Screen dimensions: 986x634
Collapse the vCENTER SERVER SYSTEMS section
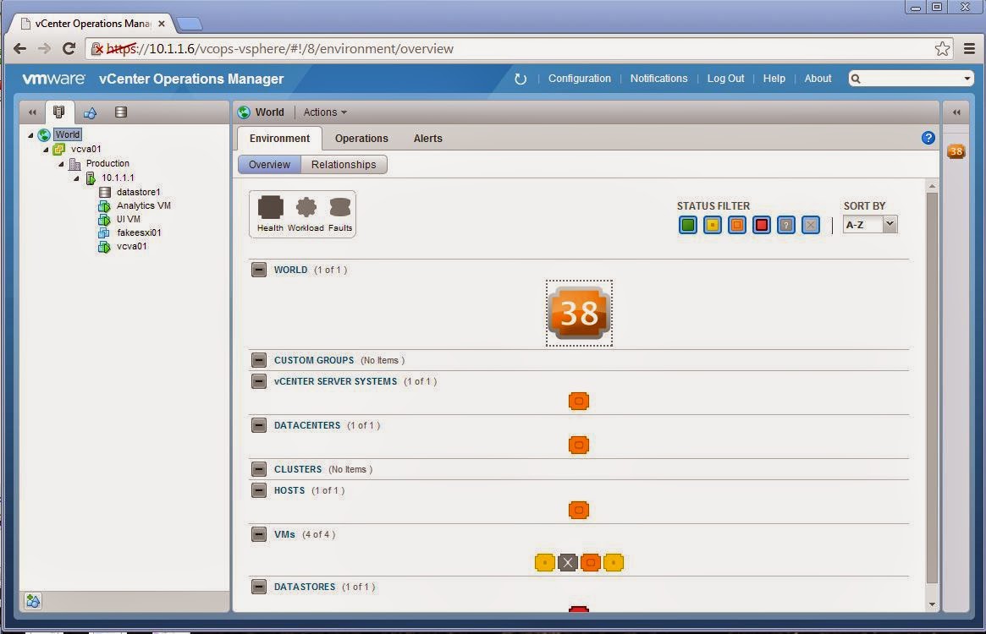(258, 381)
